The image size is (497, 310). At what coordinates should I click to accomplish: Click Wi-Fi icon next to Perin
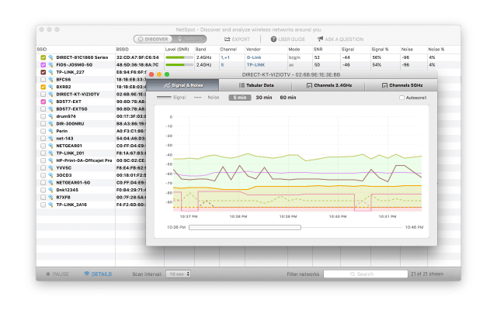(50, 131)
